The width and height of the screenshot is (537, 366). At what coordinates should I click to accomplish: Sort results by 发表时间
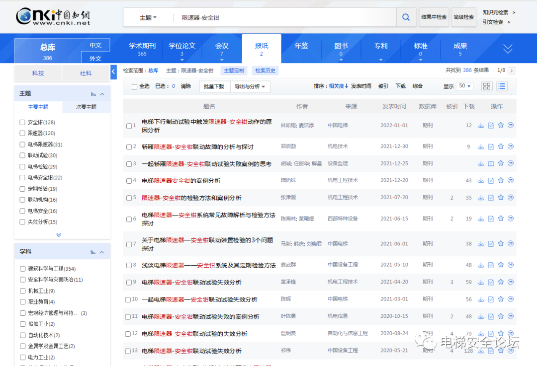(361, 86)
